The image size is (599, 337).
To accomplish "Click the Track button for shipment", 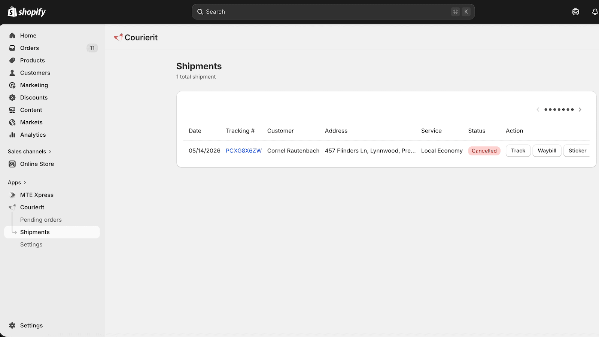I will coord(518,151).
